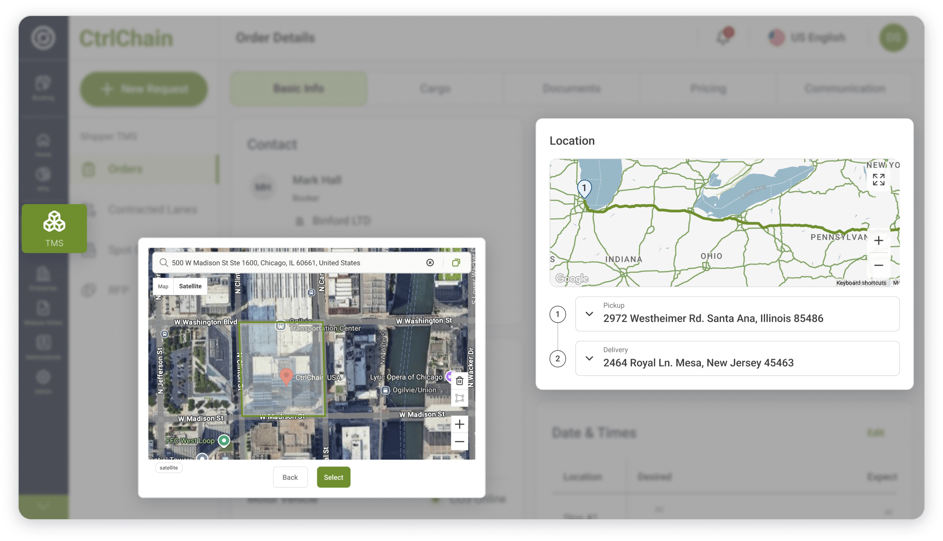Click the green Select button
943x541 pixels.
point(334,477)
